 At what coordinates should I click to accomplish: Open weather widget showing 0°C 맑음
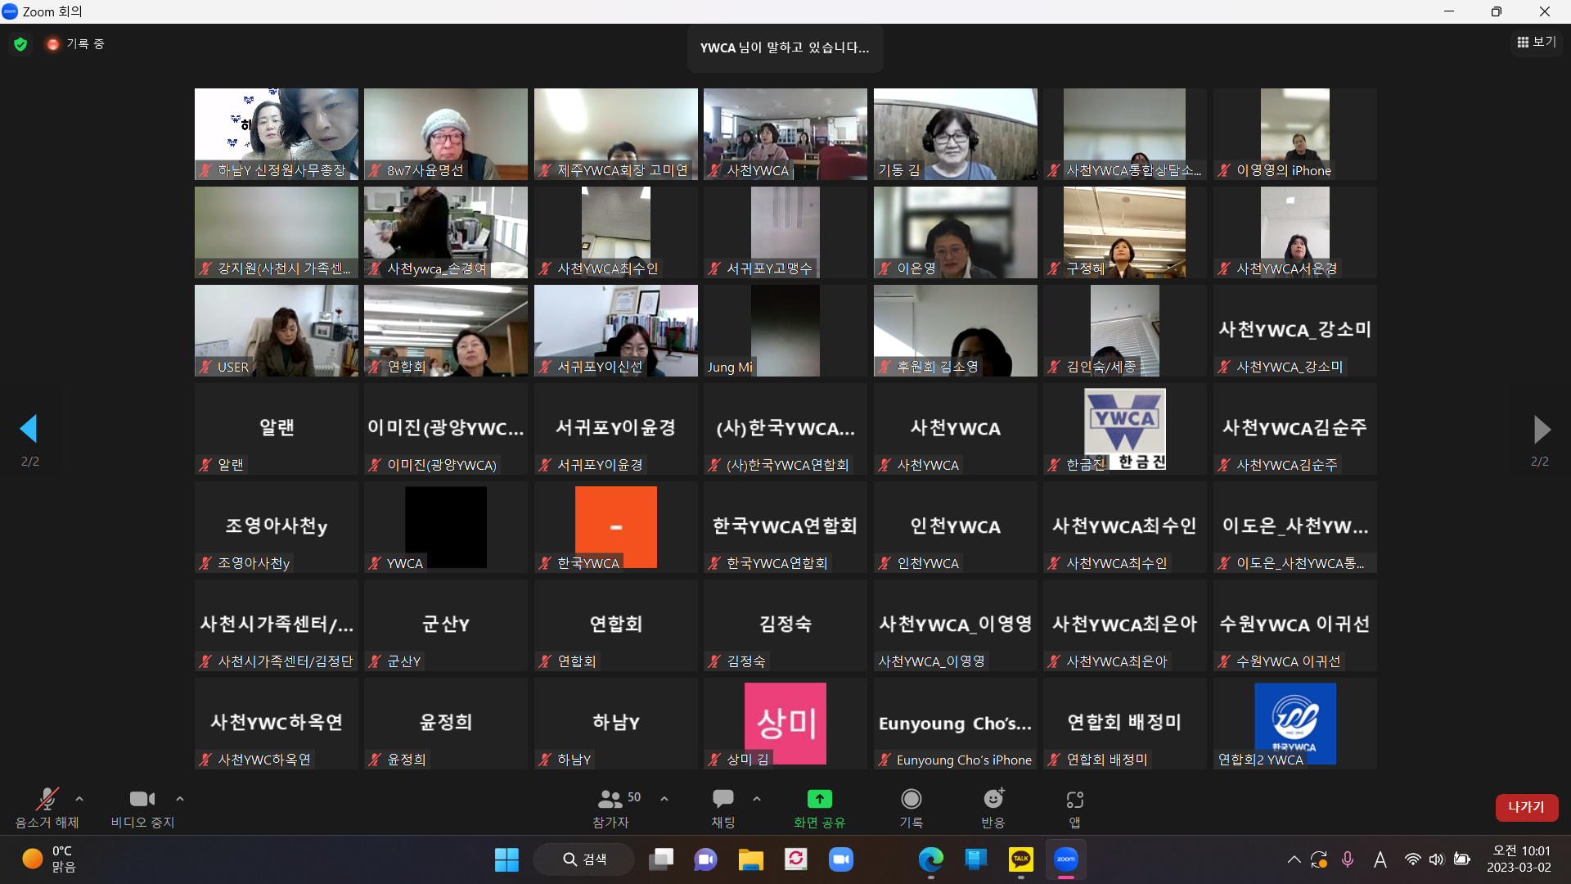click(49, 859)
